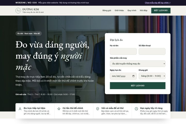Open the Hỏi đáp menu item

click(144, 10)
